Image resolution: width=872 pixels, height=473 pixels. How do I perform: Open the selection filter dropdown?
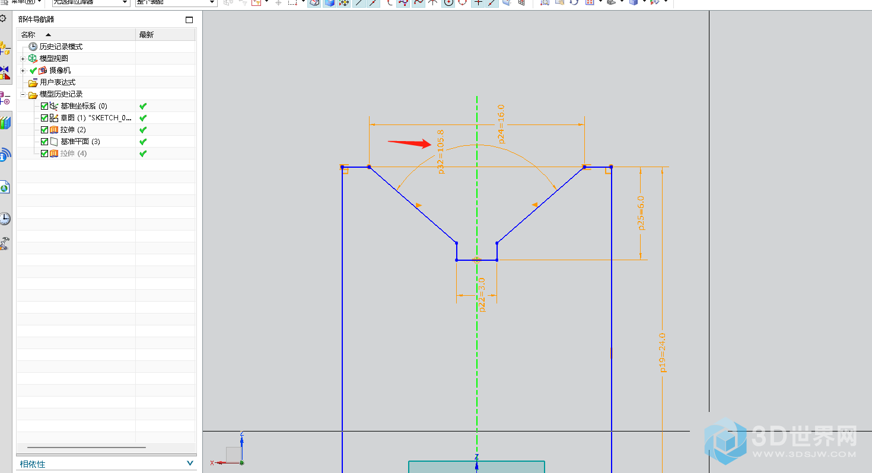pos(91,2)
